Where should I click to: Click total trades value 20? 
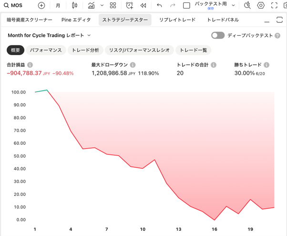point(180,73)
